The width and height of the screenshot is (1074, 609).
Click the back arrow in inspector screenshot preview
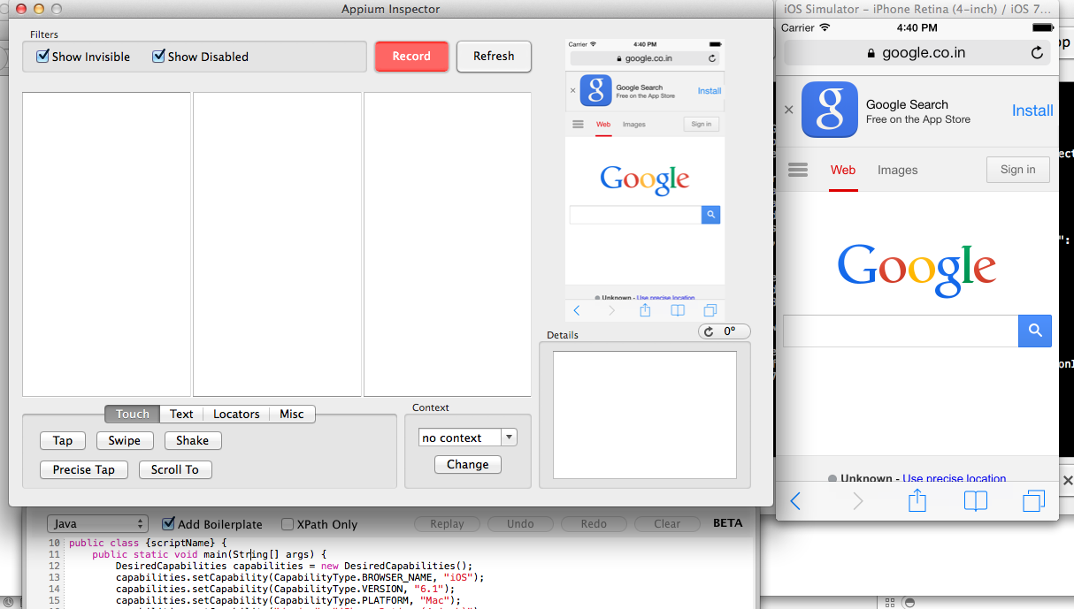(x=577, y=310)
